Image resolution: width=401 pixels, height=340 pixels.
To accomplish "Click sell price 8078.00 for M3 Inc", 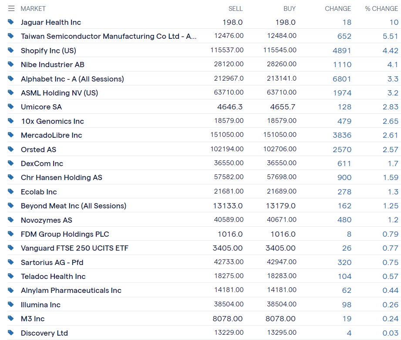I will click(x=228, y=319).
